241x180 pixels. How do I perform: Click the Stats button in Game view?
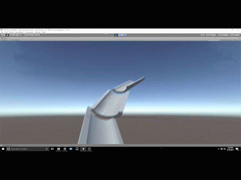point(231,39)
